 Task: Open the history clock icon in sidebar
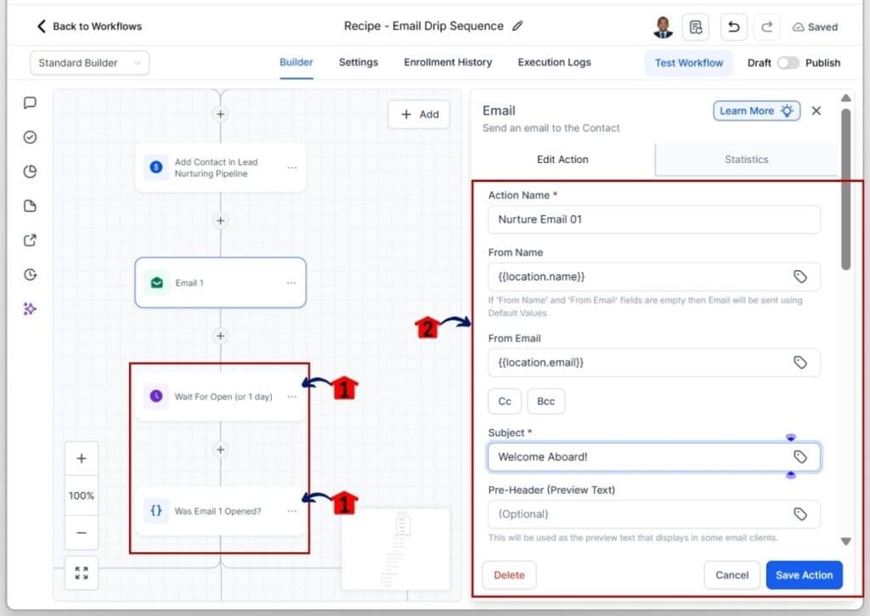coord(30,274)
